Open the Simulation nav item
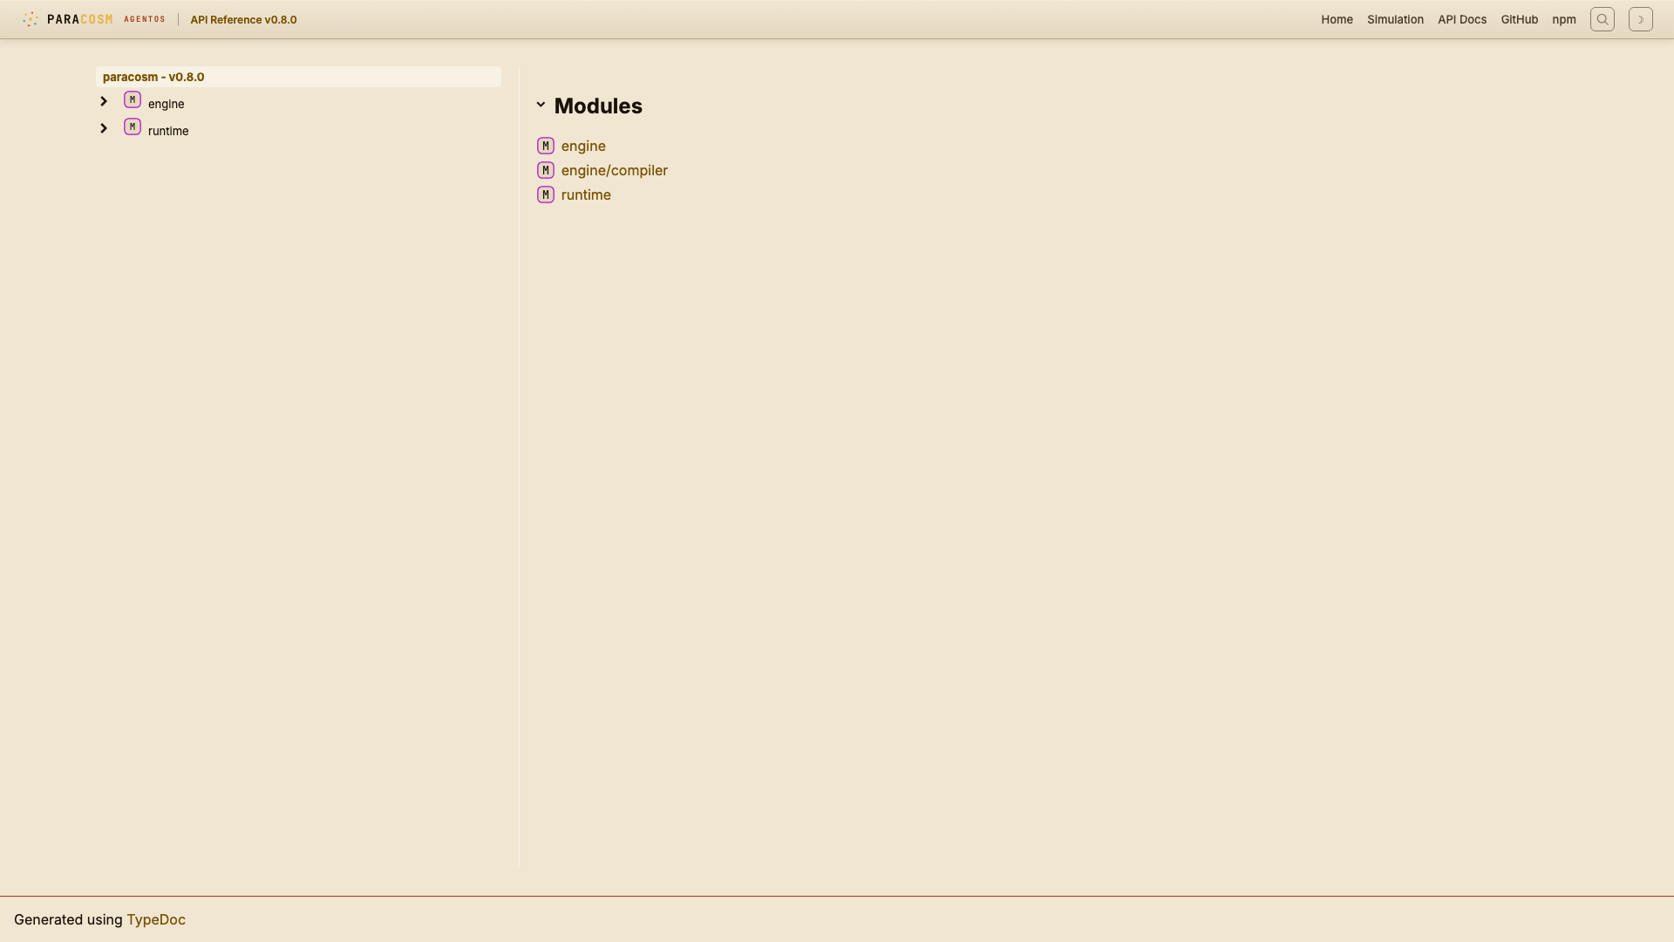1674x942 pixels. 1395,19
